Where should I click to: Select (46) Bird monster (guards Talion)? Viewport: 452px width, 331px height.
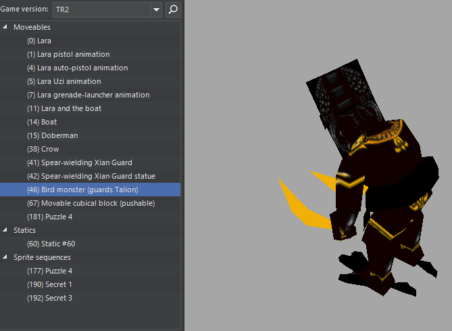tap(91, 190)
